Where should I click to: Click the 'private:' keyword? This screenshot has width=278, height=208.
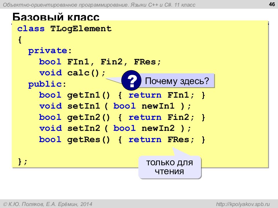50,51
